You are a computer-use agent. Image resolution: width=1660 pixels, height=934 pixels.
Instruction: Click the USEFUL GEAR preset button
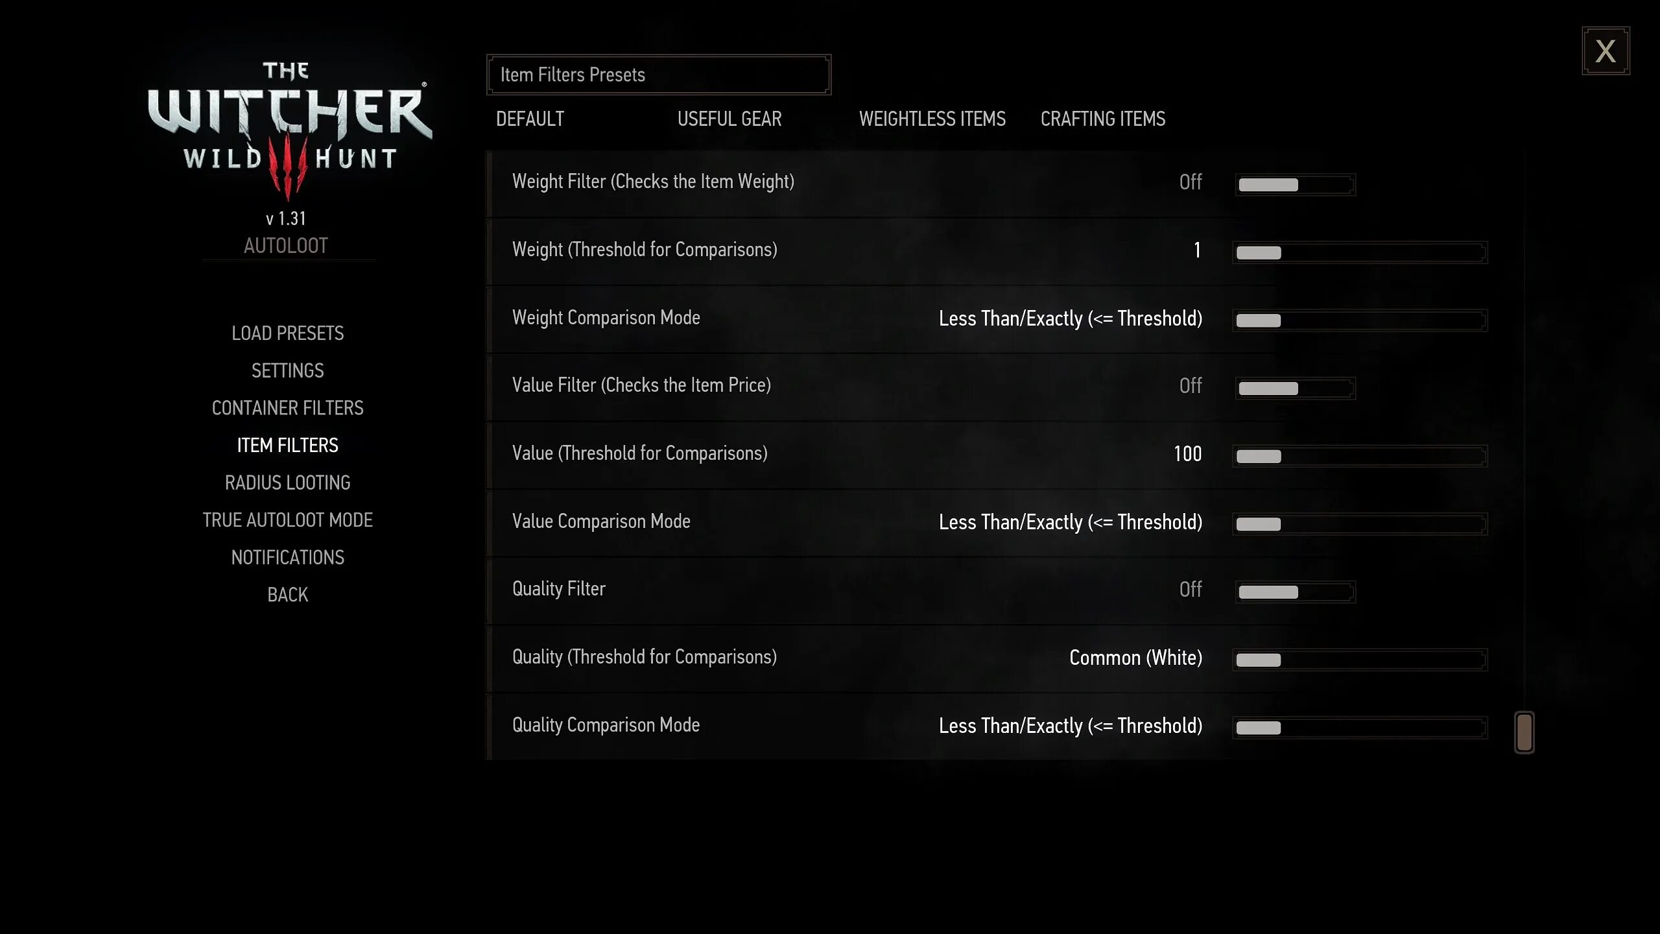(729, 119)
